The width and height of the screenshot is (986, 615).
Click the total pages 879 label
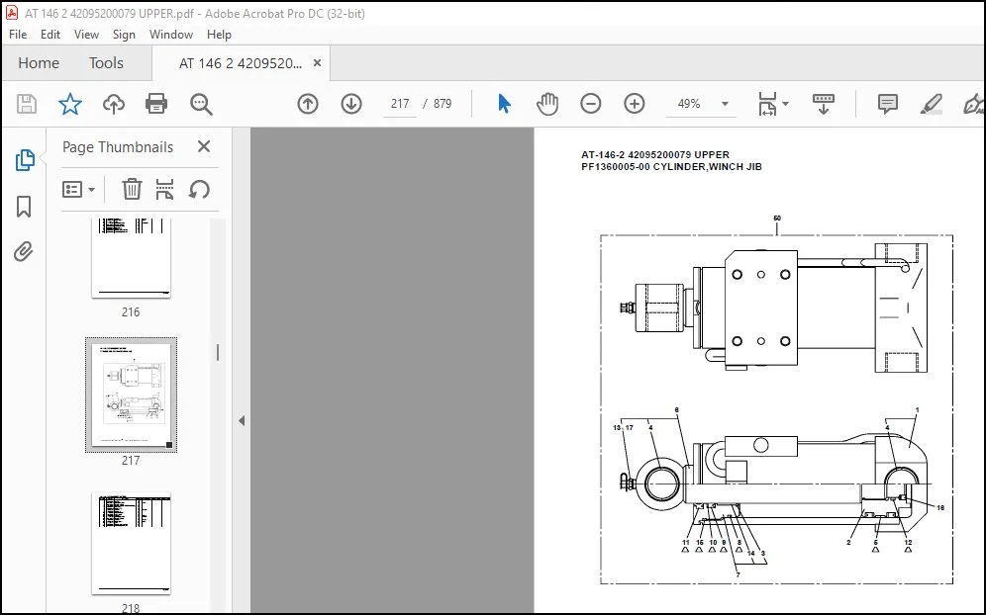pyautogui.click(x=443, y=104)
